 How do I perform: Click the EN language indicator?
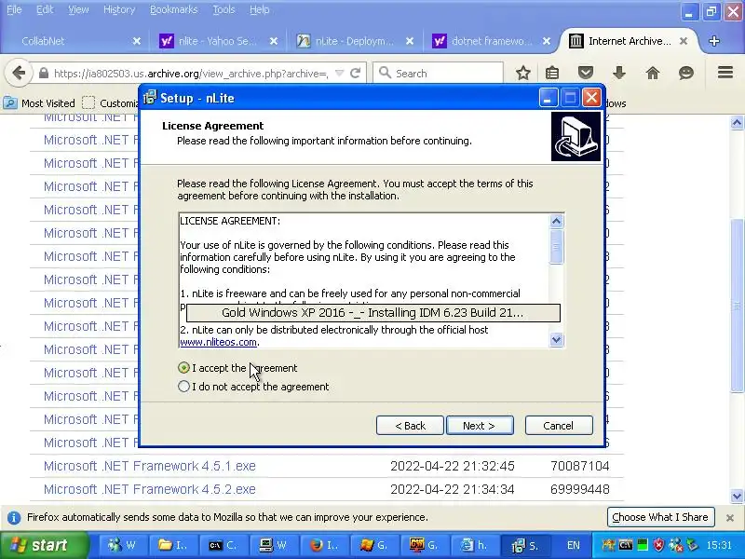coord(574,545)
